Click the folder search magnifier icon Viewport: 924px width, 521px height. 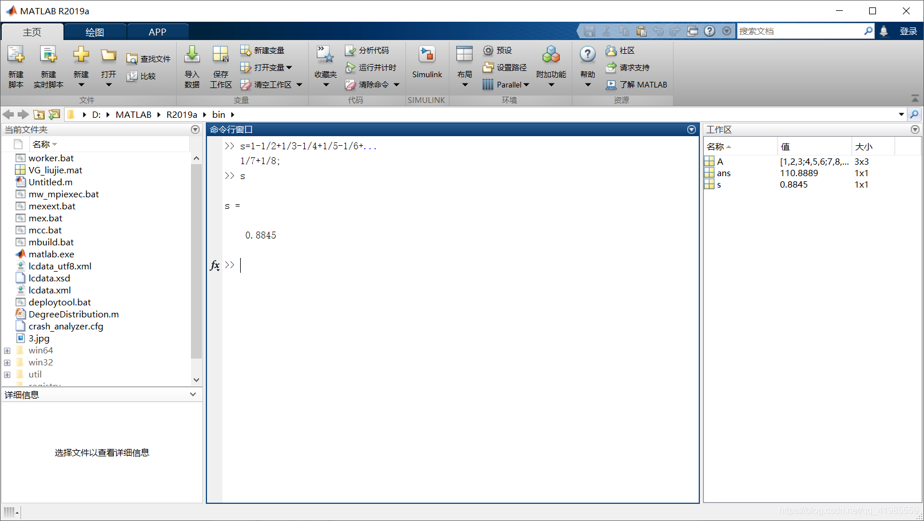[x=914, y=114]
